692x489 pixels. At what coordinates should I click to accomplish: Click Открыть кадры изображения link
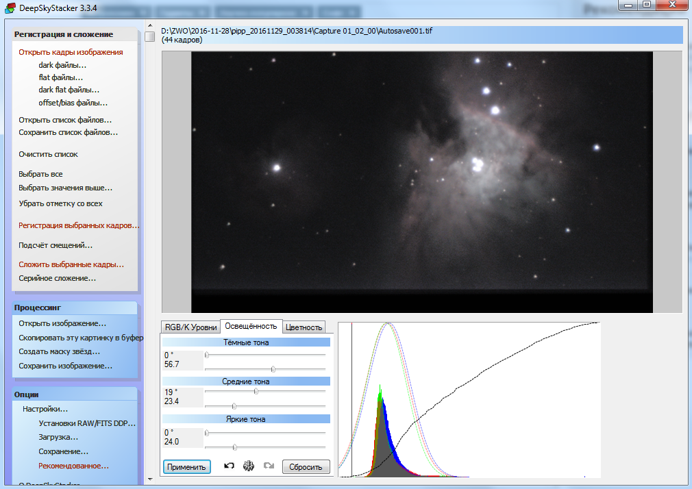click(x=71, y=52)
